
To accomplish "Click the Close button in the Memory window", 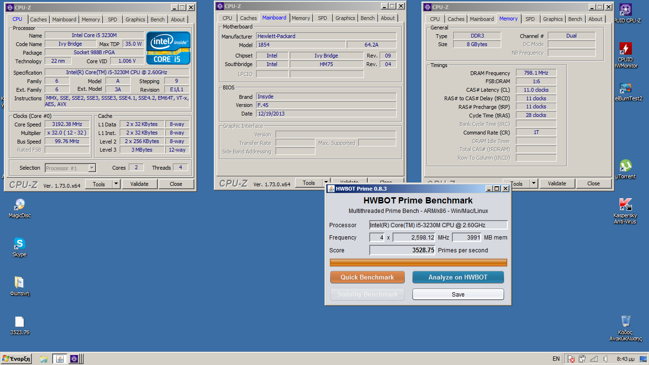I will tap(594, 183).
